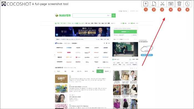194x109 pixels.
Task: Click the TV link in Naver navigation
Action: tap(83, 23)
